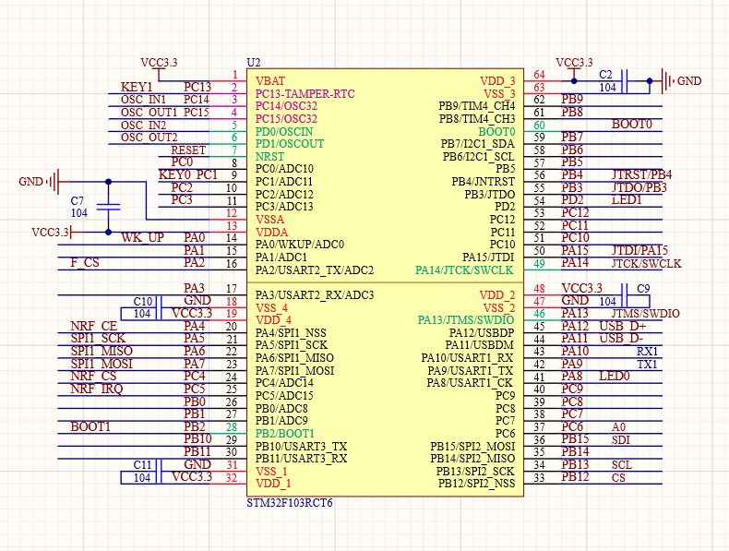
Task: Click the KEY1 net label
Action: (x=137, y=87)
